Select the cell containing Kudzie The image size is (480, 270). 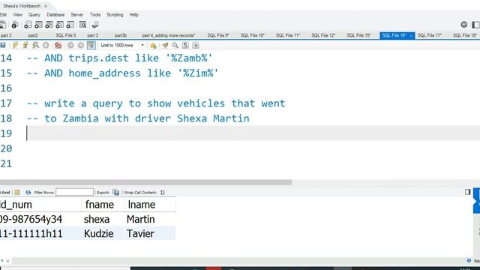pyautogui.click(x=102, y=233)
